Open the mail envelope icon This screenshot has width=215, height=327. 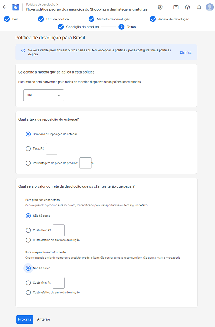[176, 7]
